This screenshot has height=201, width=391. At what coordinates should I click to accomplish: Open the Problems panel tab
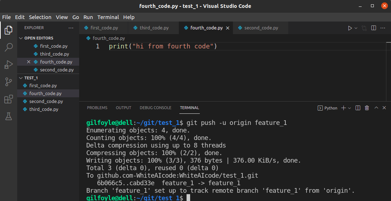[x=97, y=108]
